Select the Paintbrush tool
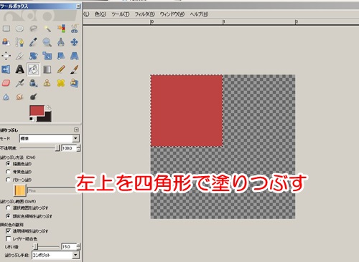 click(75, 69)
